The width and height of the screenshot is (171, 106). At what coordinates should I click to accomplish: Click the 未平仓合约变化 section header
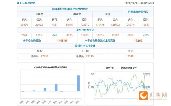(85, 30)
